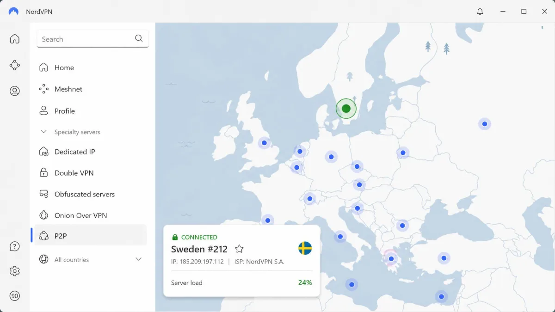
Task: Open the Settings gear icon
Action: tap(15, 271)
